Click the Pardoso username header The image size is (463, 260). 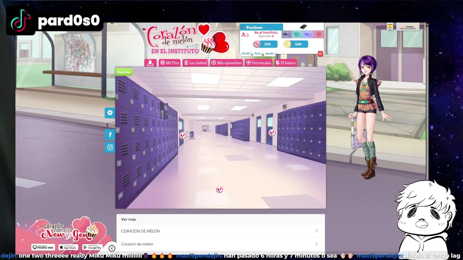click(x=261, y=27)
